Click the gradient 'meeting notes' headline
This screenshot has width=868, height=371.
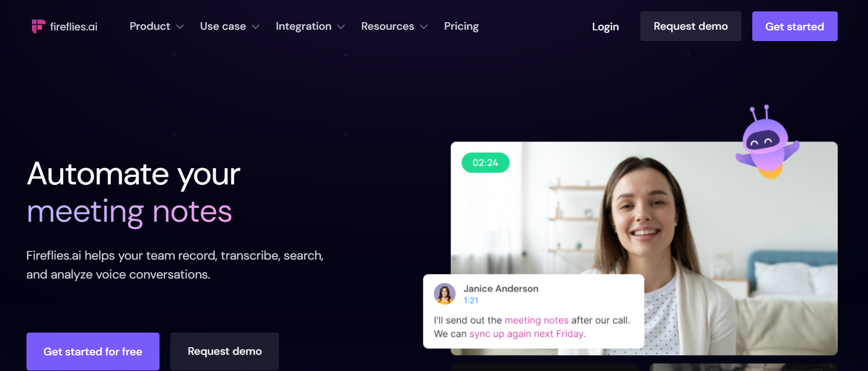129,211
